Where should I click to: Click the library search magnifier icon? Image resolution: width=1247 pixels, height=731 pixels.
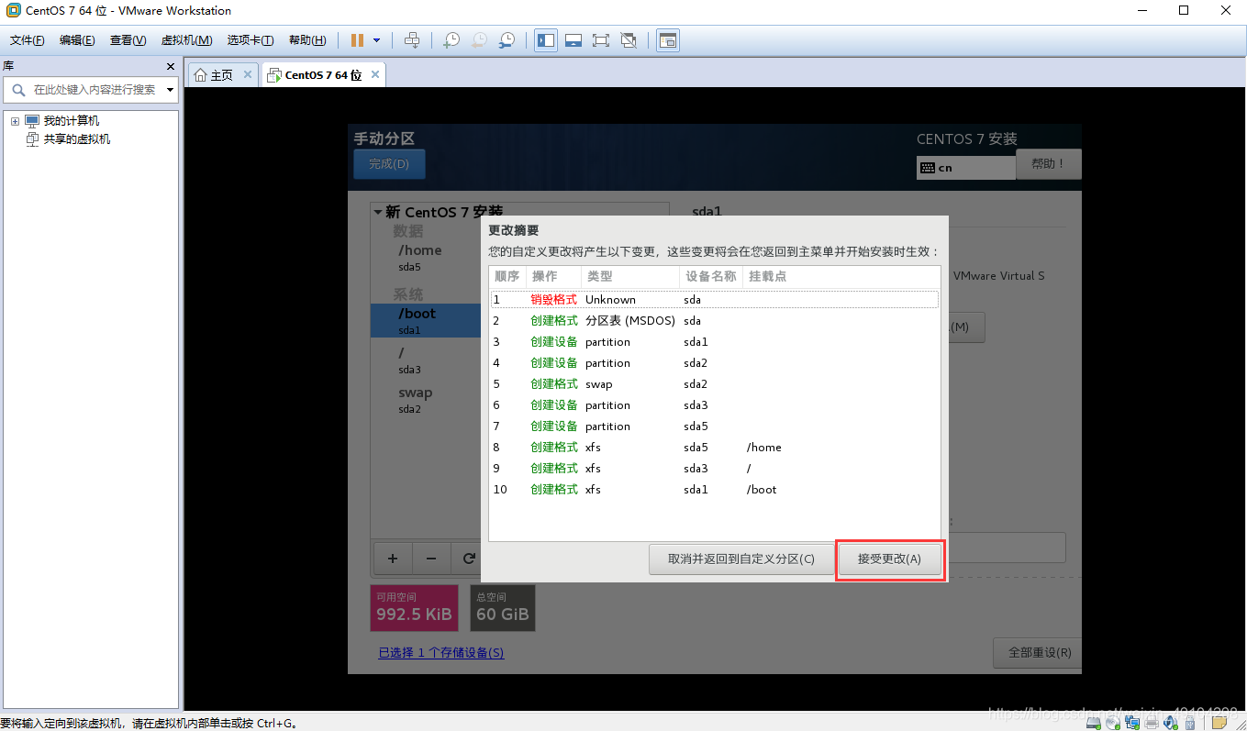(x=18, y=90)
